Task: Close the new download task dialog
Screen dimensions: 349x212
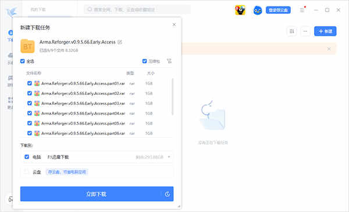Action: [x=174, y=24]
